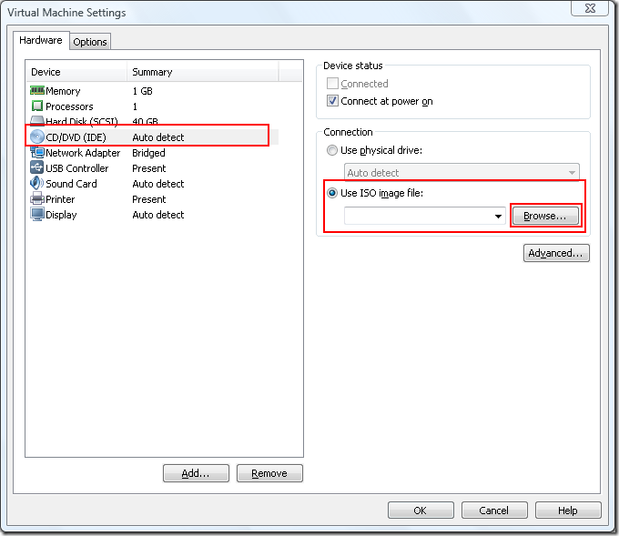Click the Sound Card speaker icon
619x536 pixels.
37,183
